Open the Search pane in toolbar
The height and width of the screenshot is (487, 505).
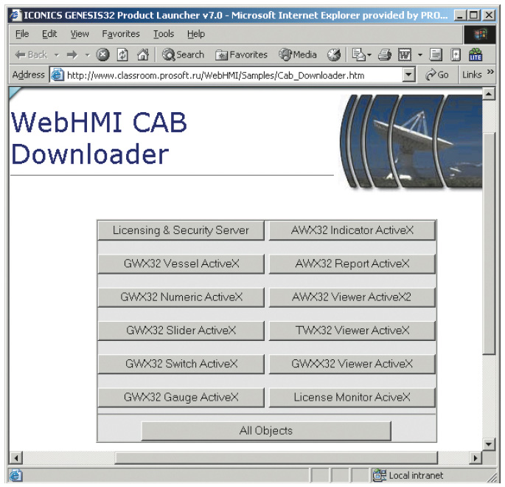183,55
